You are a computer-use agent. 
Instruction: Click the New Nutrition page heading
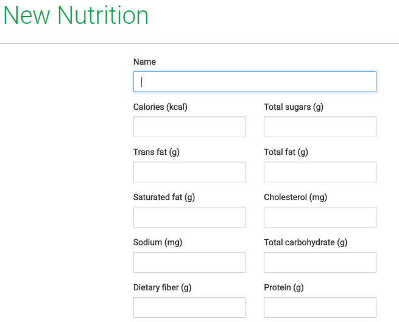(x=76, y=16)
